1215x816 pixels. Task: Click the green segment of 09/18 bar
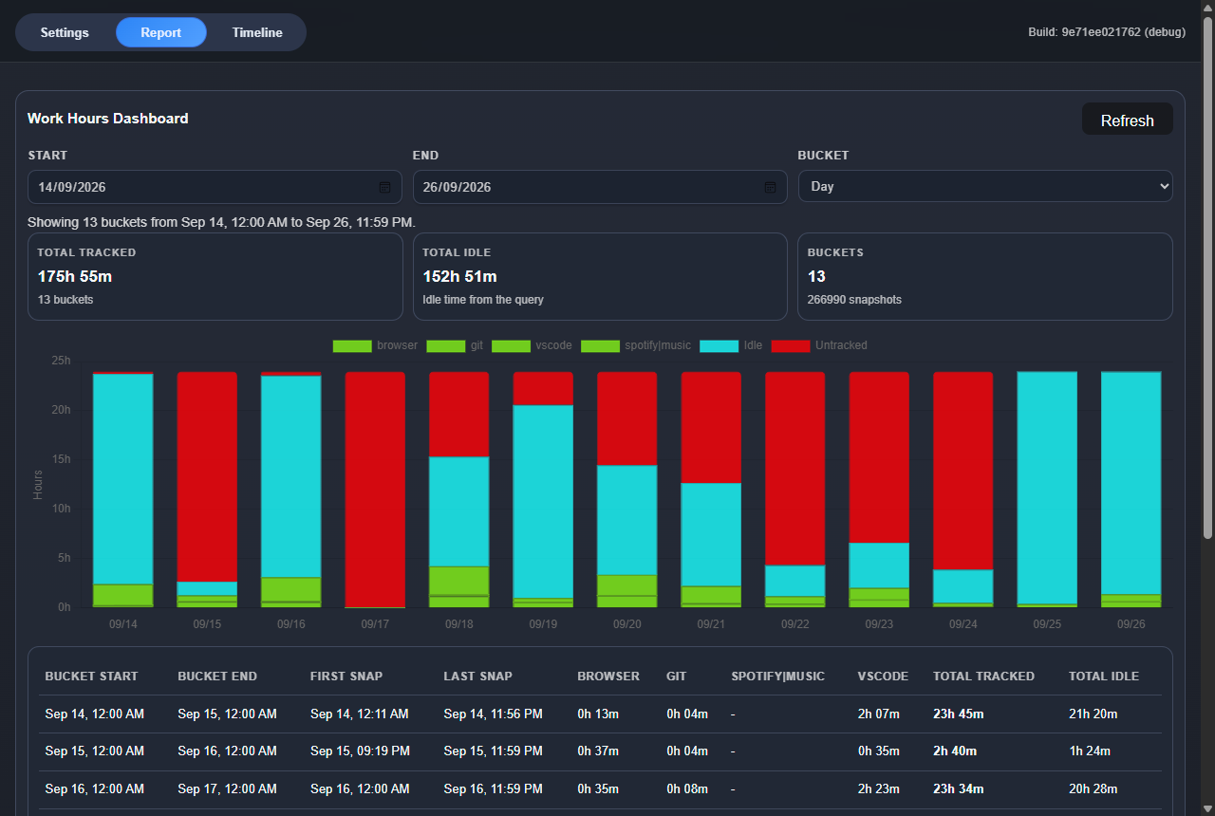click(x=459, y=581)
